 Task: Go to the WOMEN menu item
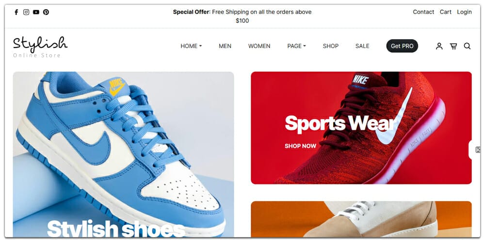(x=259, y=46)
